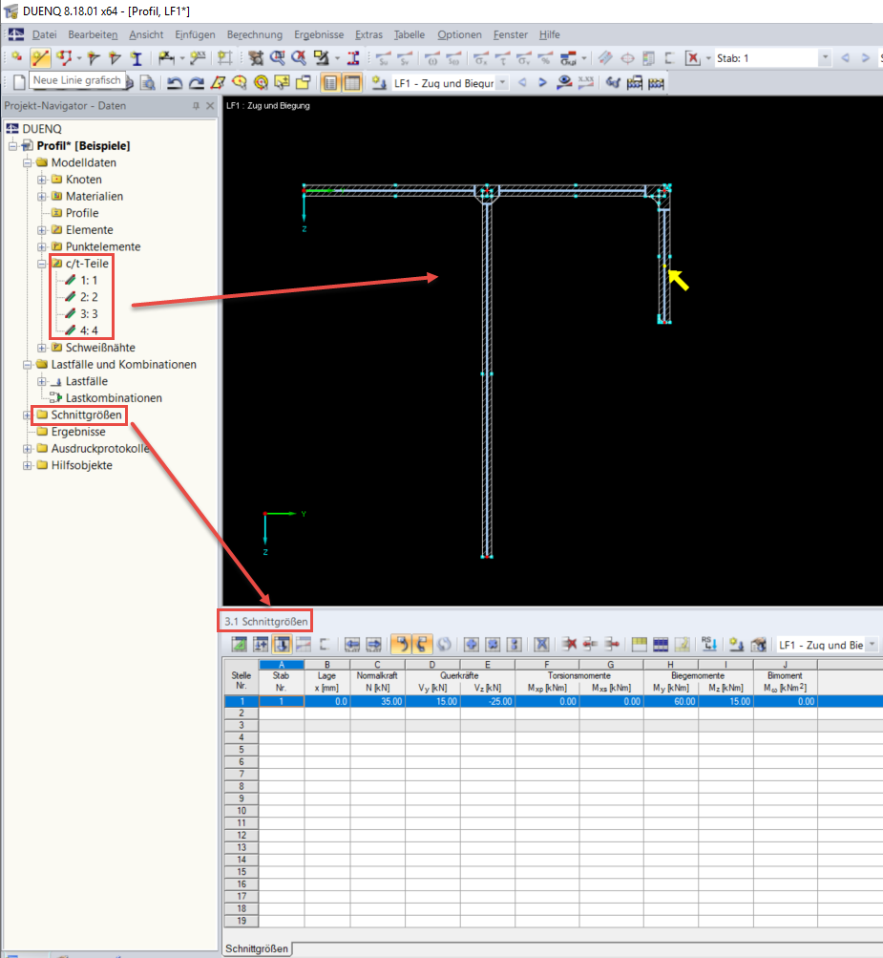Expand the Materialien tree node
This screenshot has height=958, width=883.
pyautogui.click(x=41, y=197)
